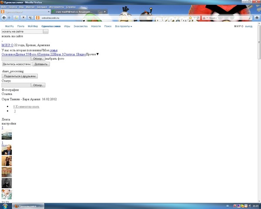The image size is (261, 209).
Task: Go back with the Firefox back arrow
Action: coord(4,18)
